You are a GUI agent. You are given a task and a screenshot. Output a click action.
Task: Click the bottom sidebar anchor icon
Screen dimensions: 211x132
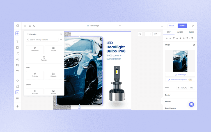(x=17, y=106)
